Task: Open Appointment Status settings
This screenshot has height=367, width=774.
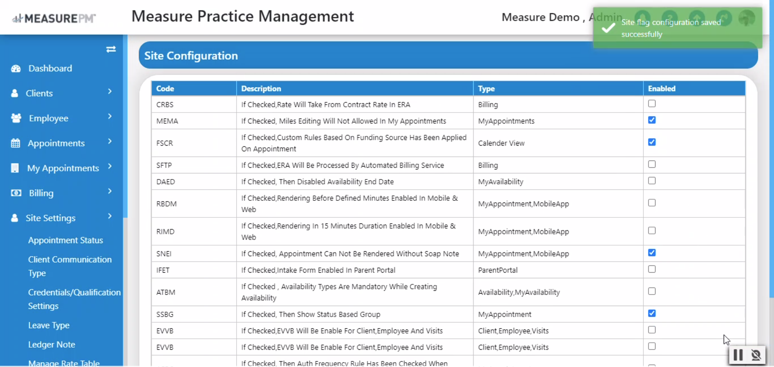Action: click(66, 240)
